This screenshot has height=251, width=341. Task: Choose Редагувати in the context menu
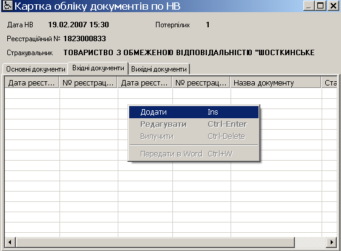coord(194,124)
